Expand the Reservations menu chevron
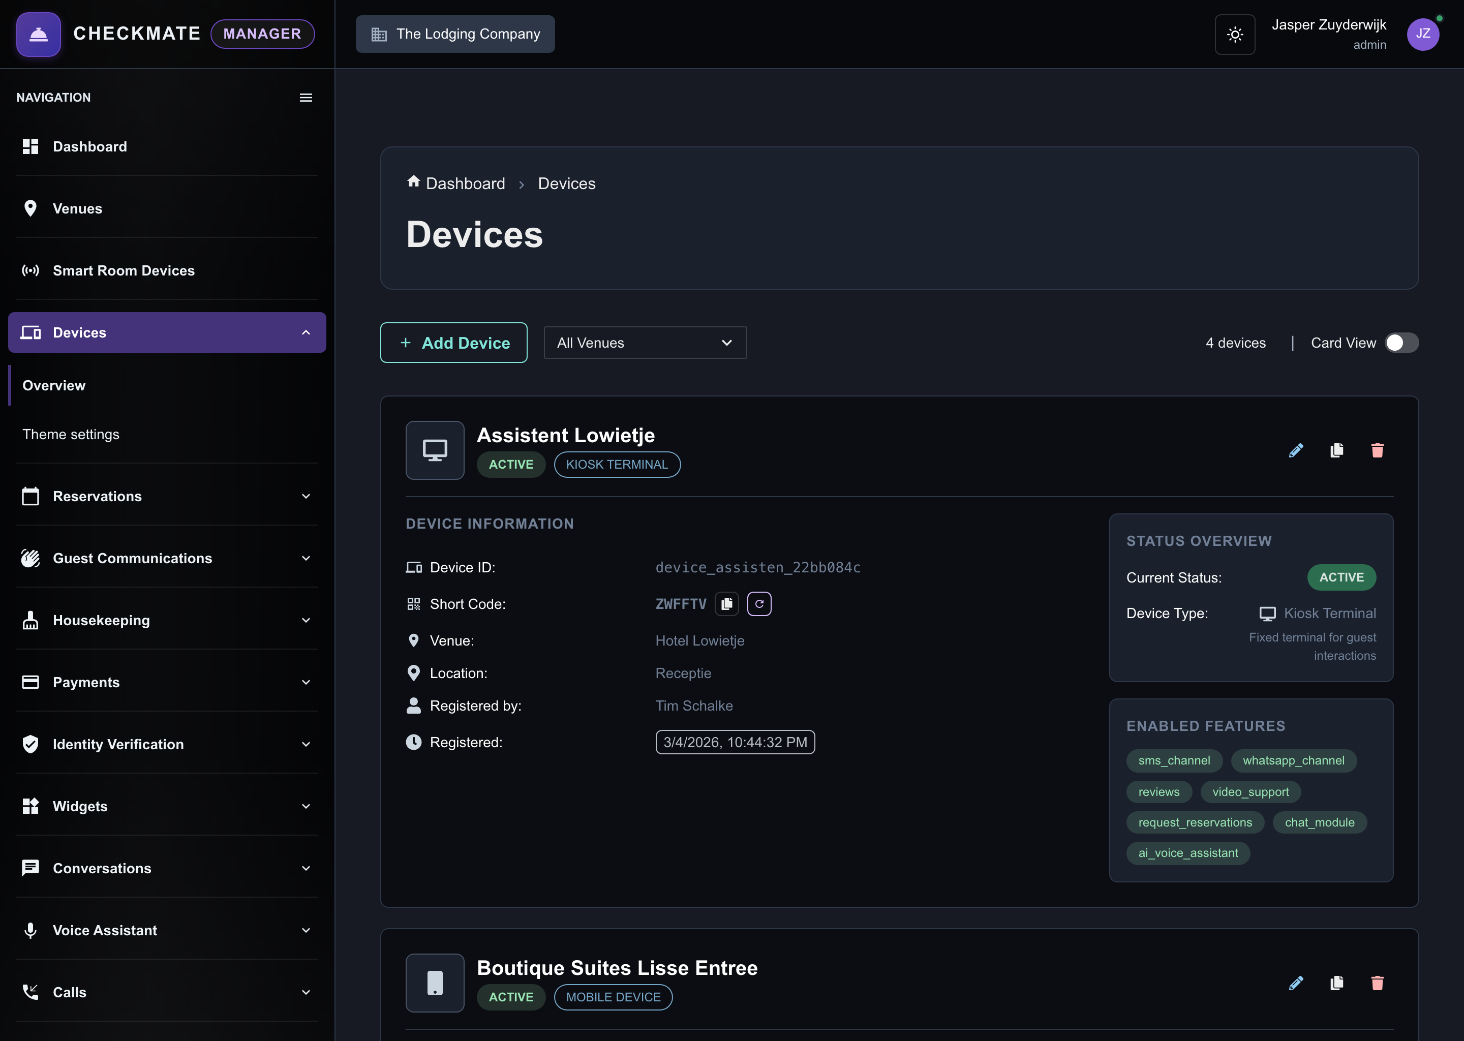This screenshot has width=1464, height=1041. (x=306, y=496)
